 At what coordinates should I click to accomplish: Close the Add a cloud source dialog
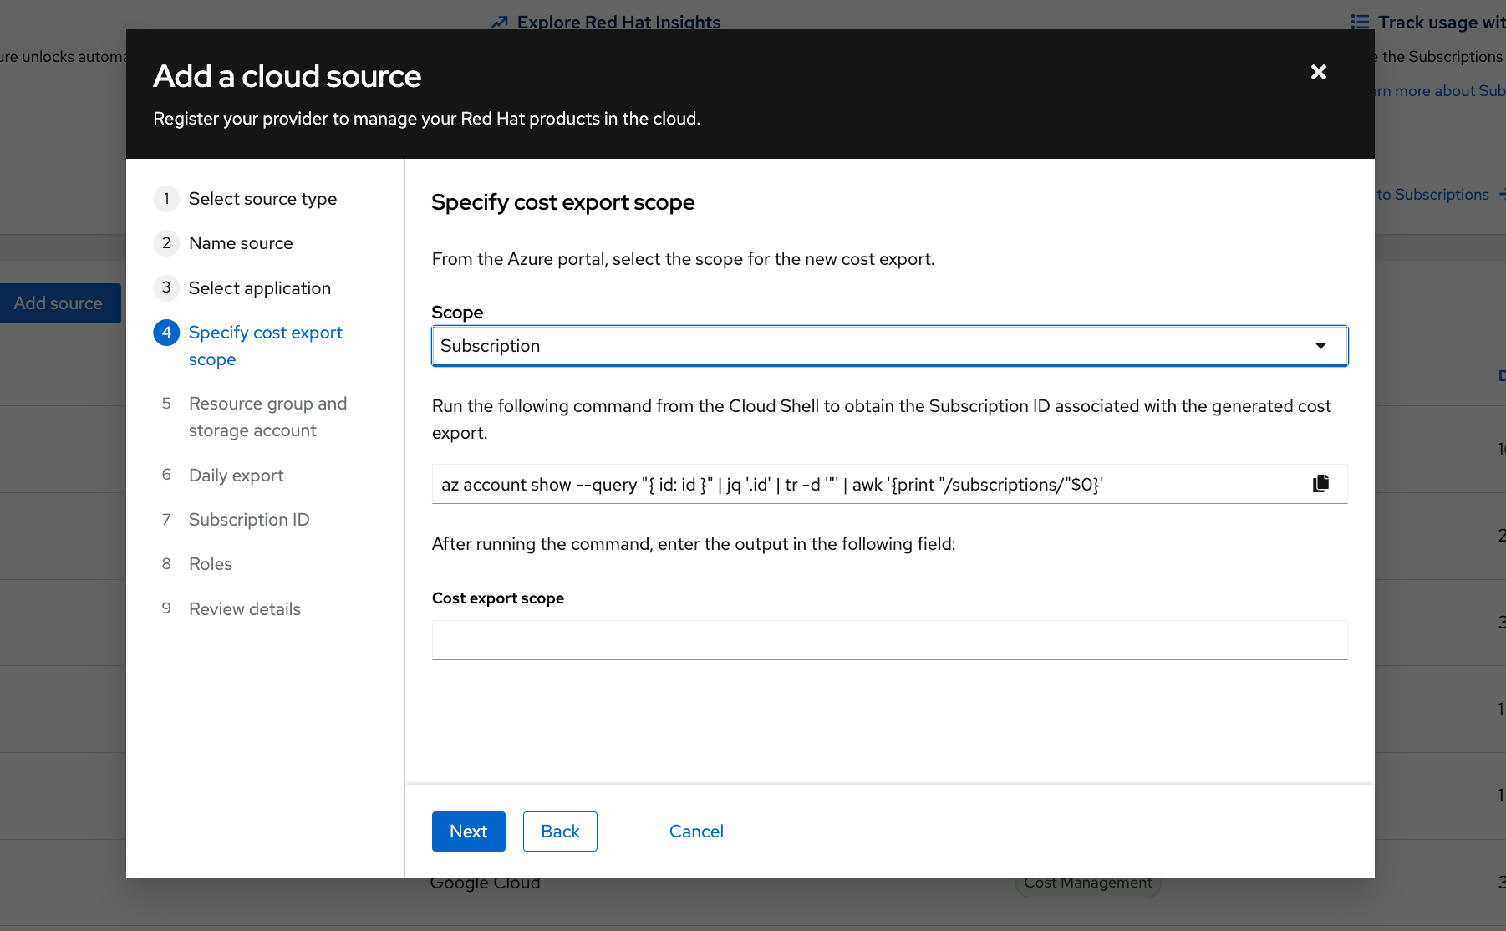click(x=1318, y=73)
